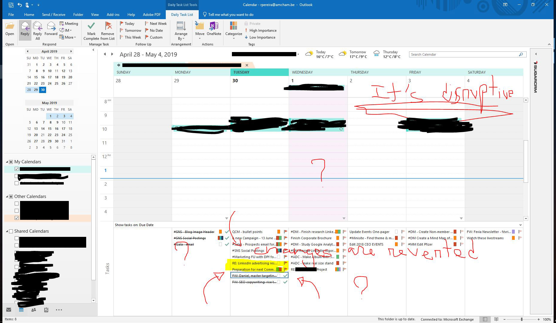The height and width of the screenshot is (323, 556).
Task: Expand Show tasks on Due Date dropdown
Action: click(520, 225)
